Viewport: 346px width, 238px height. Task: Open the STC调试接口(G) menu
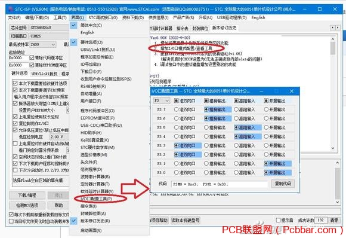103,18
